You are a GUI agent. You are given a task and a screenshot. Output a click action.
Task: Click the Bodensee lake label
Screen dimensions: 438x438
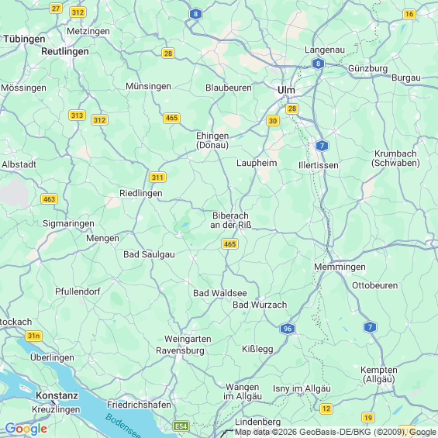123,426
